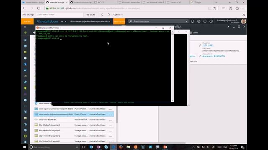Click the pencil icon beside Associated to
This screenshot has width=268, height=150.
[200, 56]
